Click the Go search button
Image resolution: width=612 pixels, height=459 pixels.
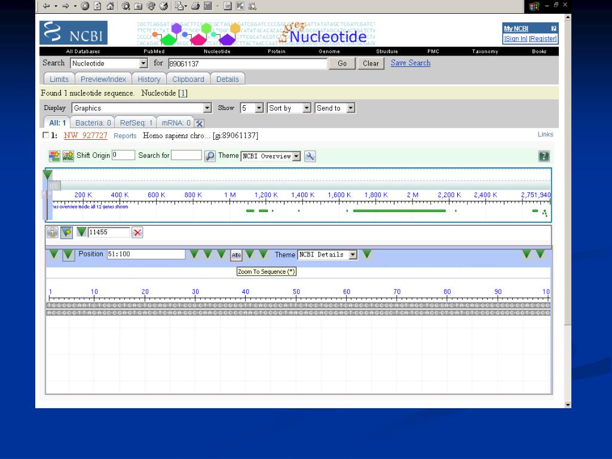click(x=342, y=63)
